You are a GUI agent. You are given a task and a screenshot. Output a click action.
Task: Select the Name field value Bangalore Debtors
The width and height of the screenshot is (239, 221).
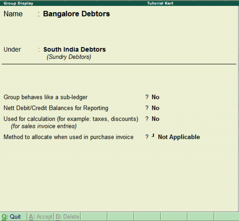(76, 14)
